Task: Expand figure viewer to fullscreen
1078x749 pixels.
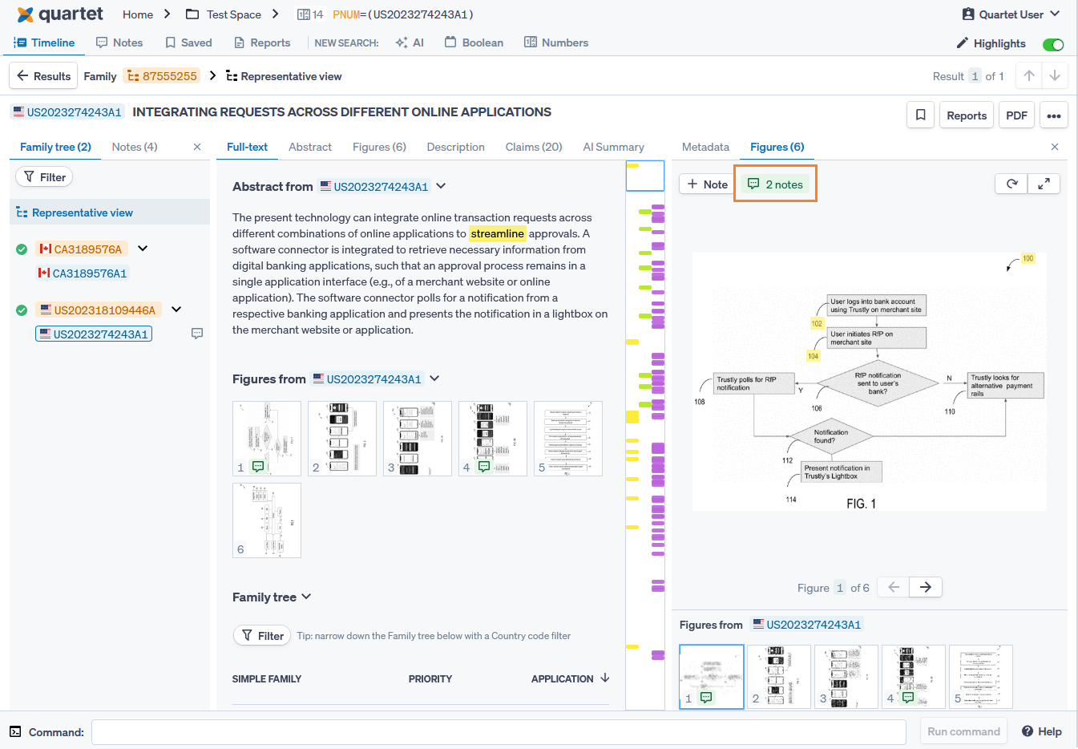Action: [x=1044, y=184]
